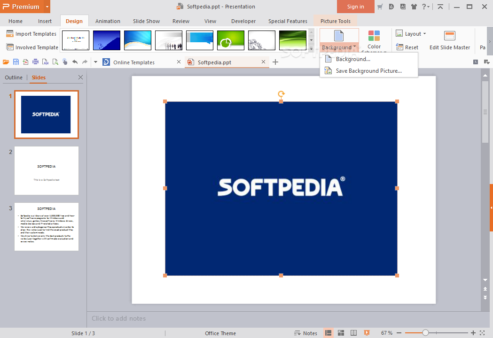Click Edit Slide Master label

tap(450, 47)
